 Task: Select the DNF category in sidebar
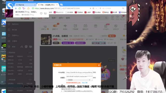(31, 60)
